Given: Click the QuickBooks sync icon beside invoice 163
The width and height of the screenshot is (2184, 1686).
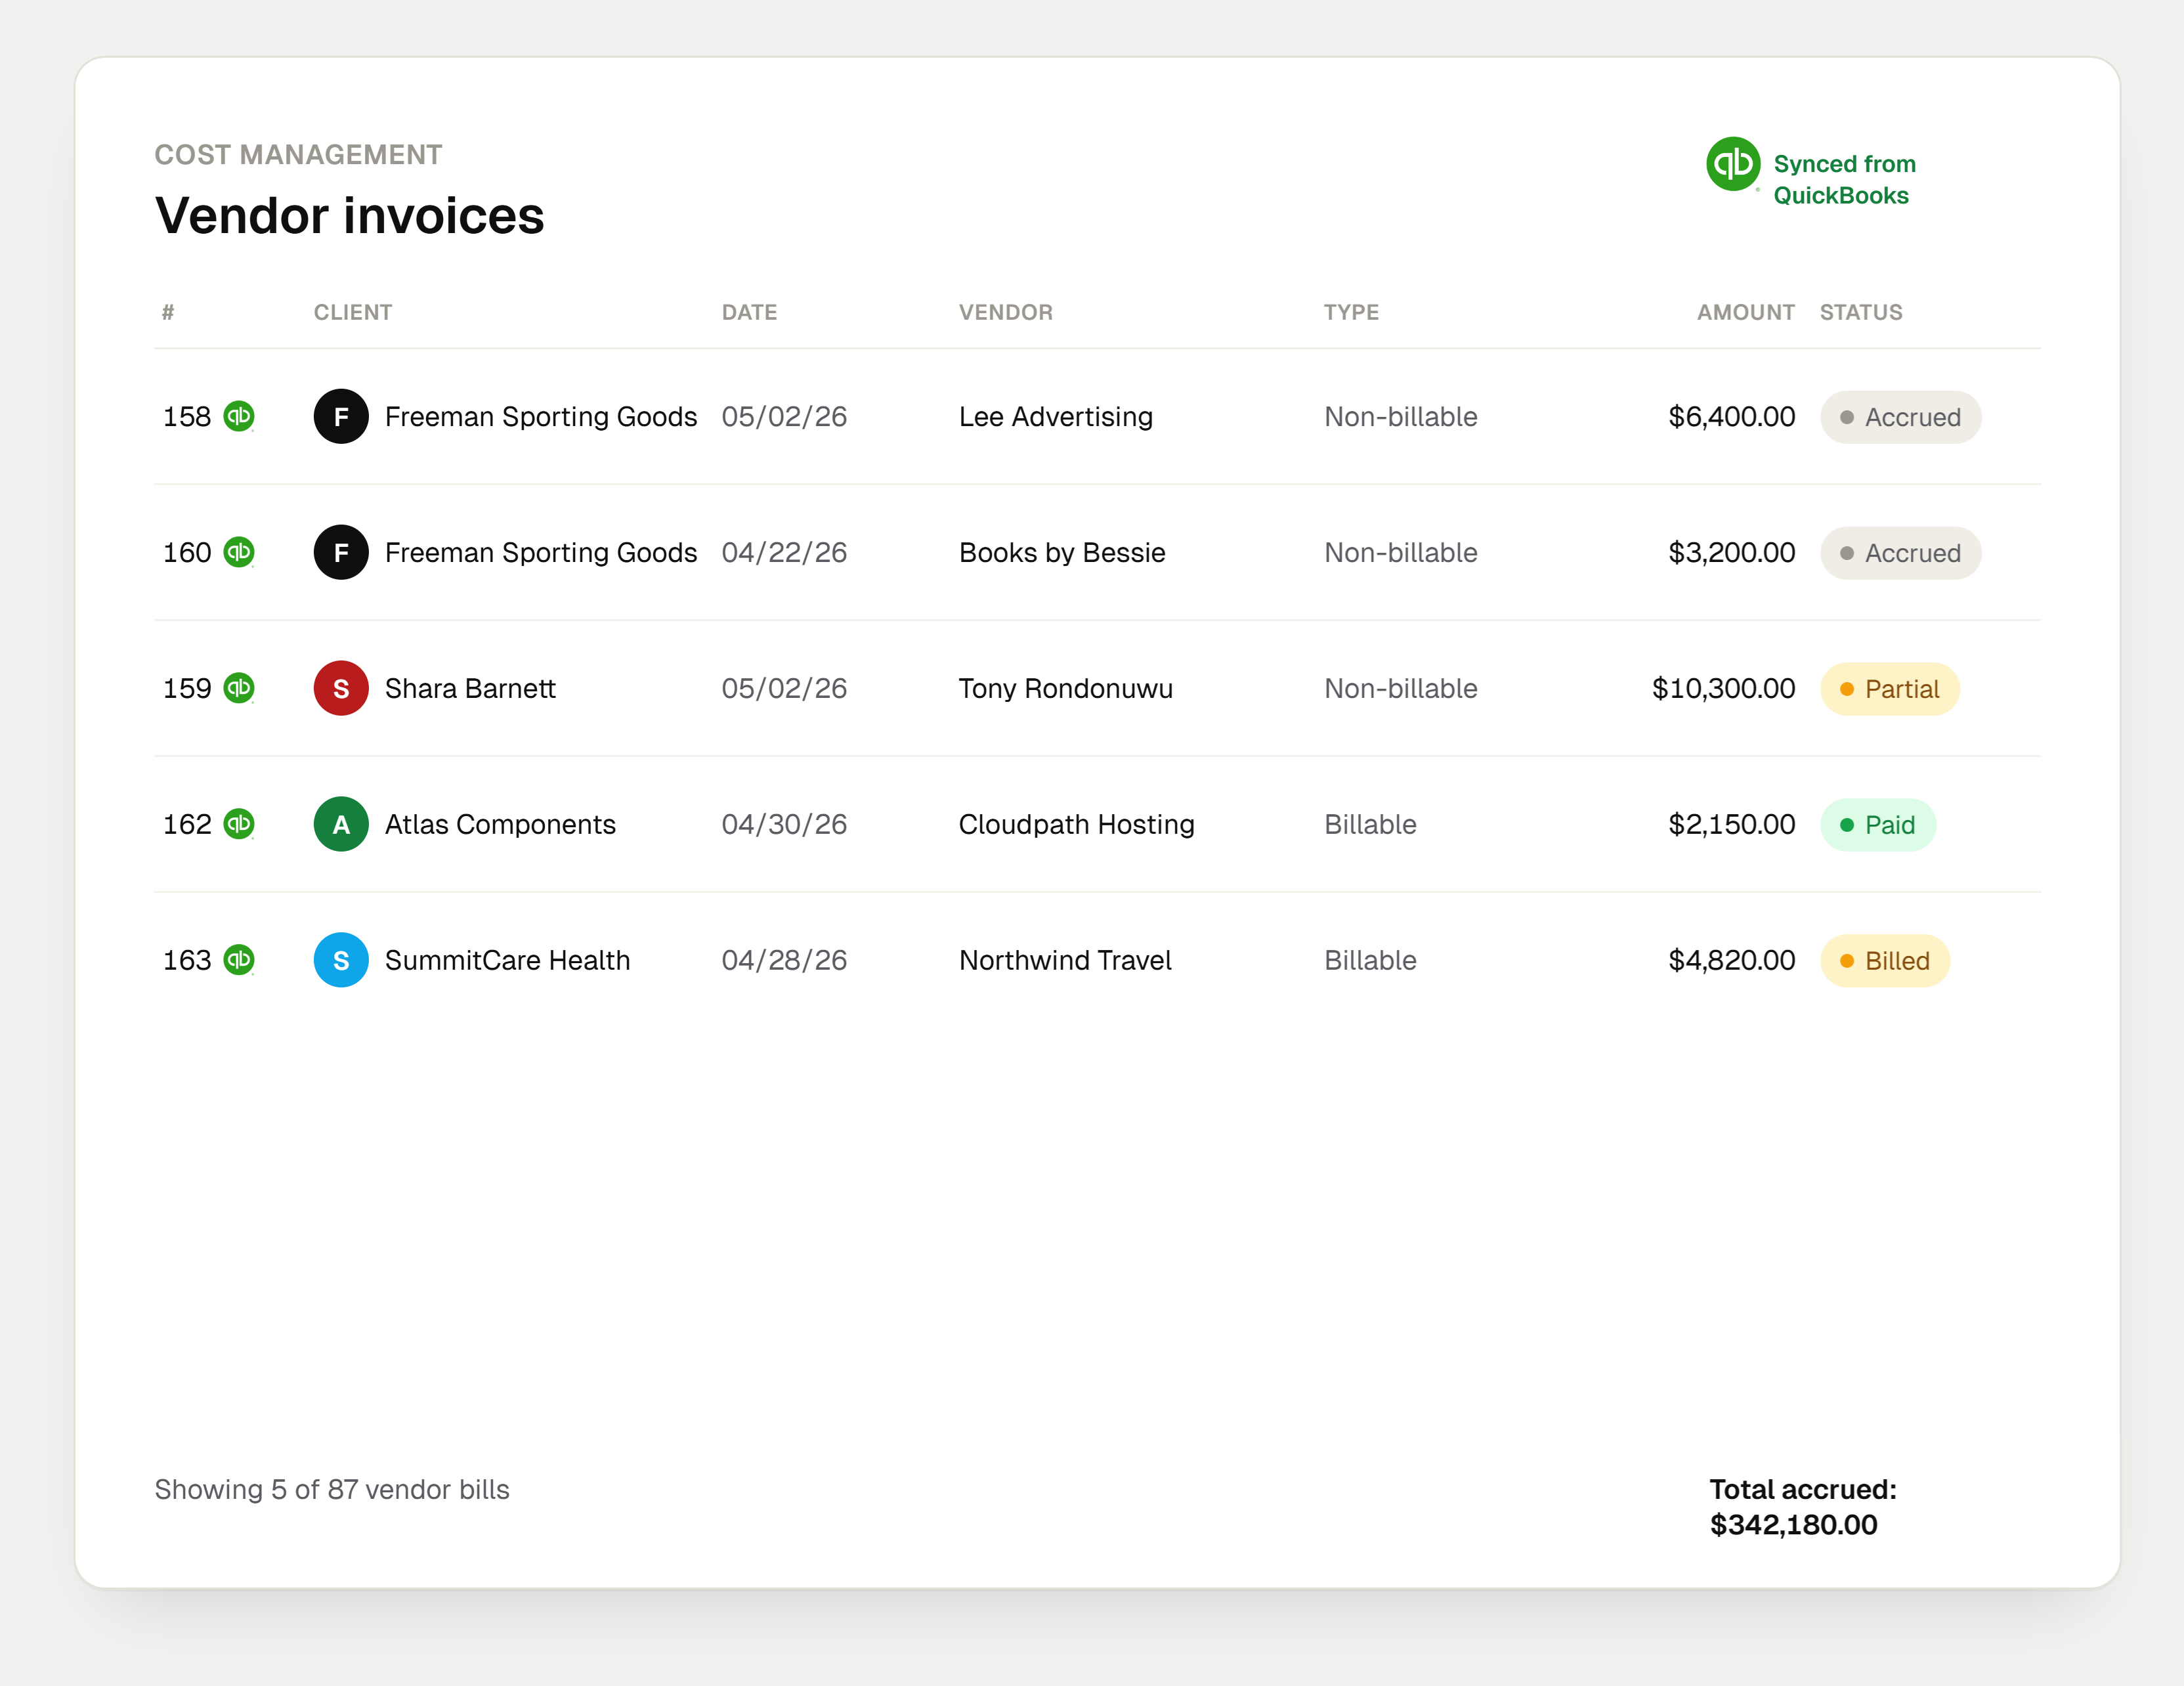Looking at the screenshot, I should click(x=239, y=960).
